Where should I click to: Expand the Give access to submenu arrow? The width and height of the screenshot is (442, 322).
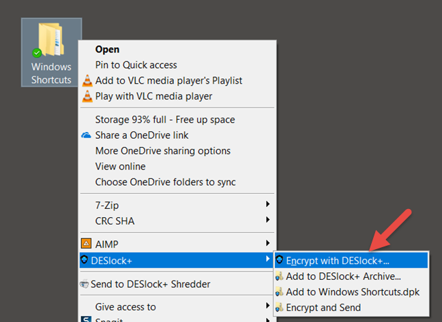tap(267, 306)
